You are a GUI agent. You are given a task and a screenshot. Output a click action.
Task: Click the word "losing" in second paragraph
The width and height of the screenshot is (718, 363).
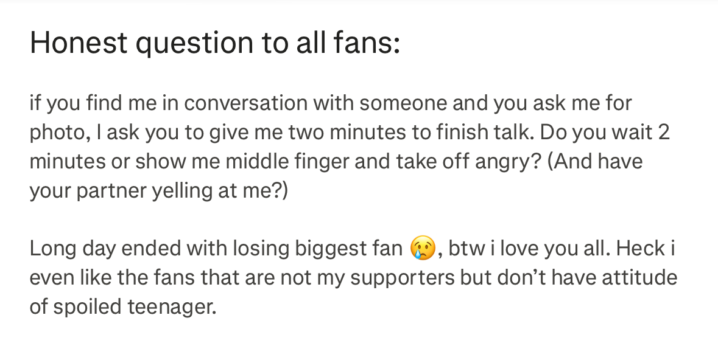coord(252,248)
